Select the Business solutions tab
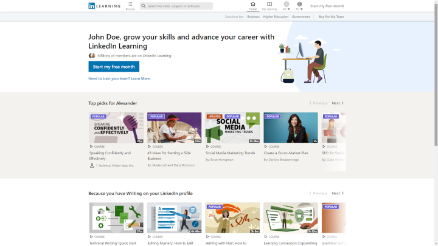The width and height of the screenshot is (438, 246). [x=253, y=17]
